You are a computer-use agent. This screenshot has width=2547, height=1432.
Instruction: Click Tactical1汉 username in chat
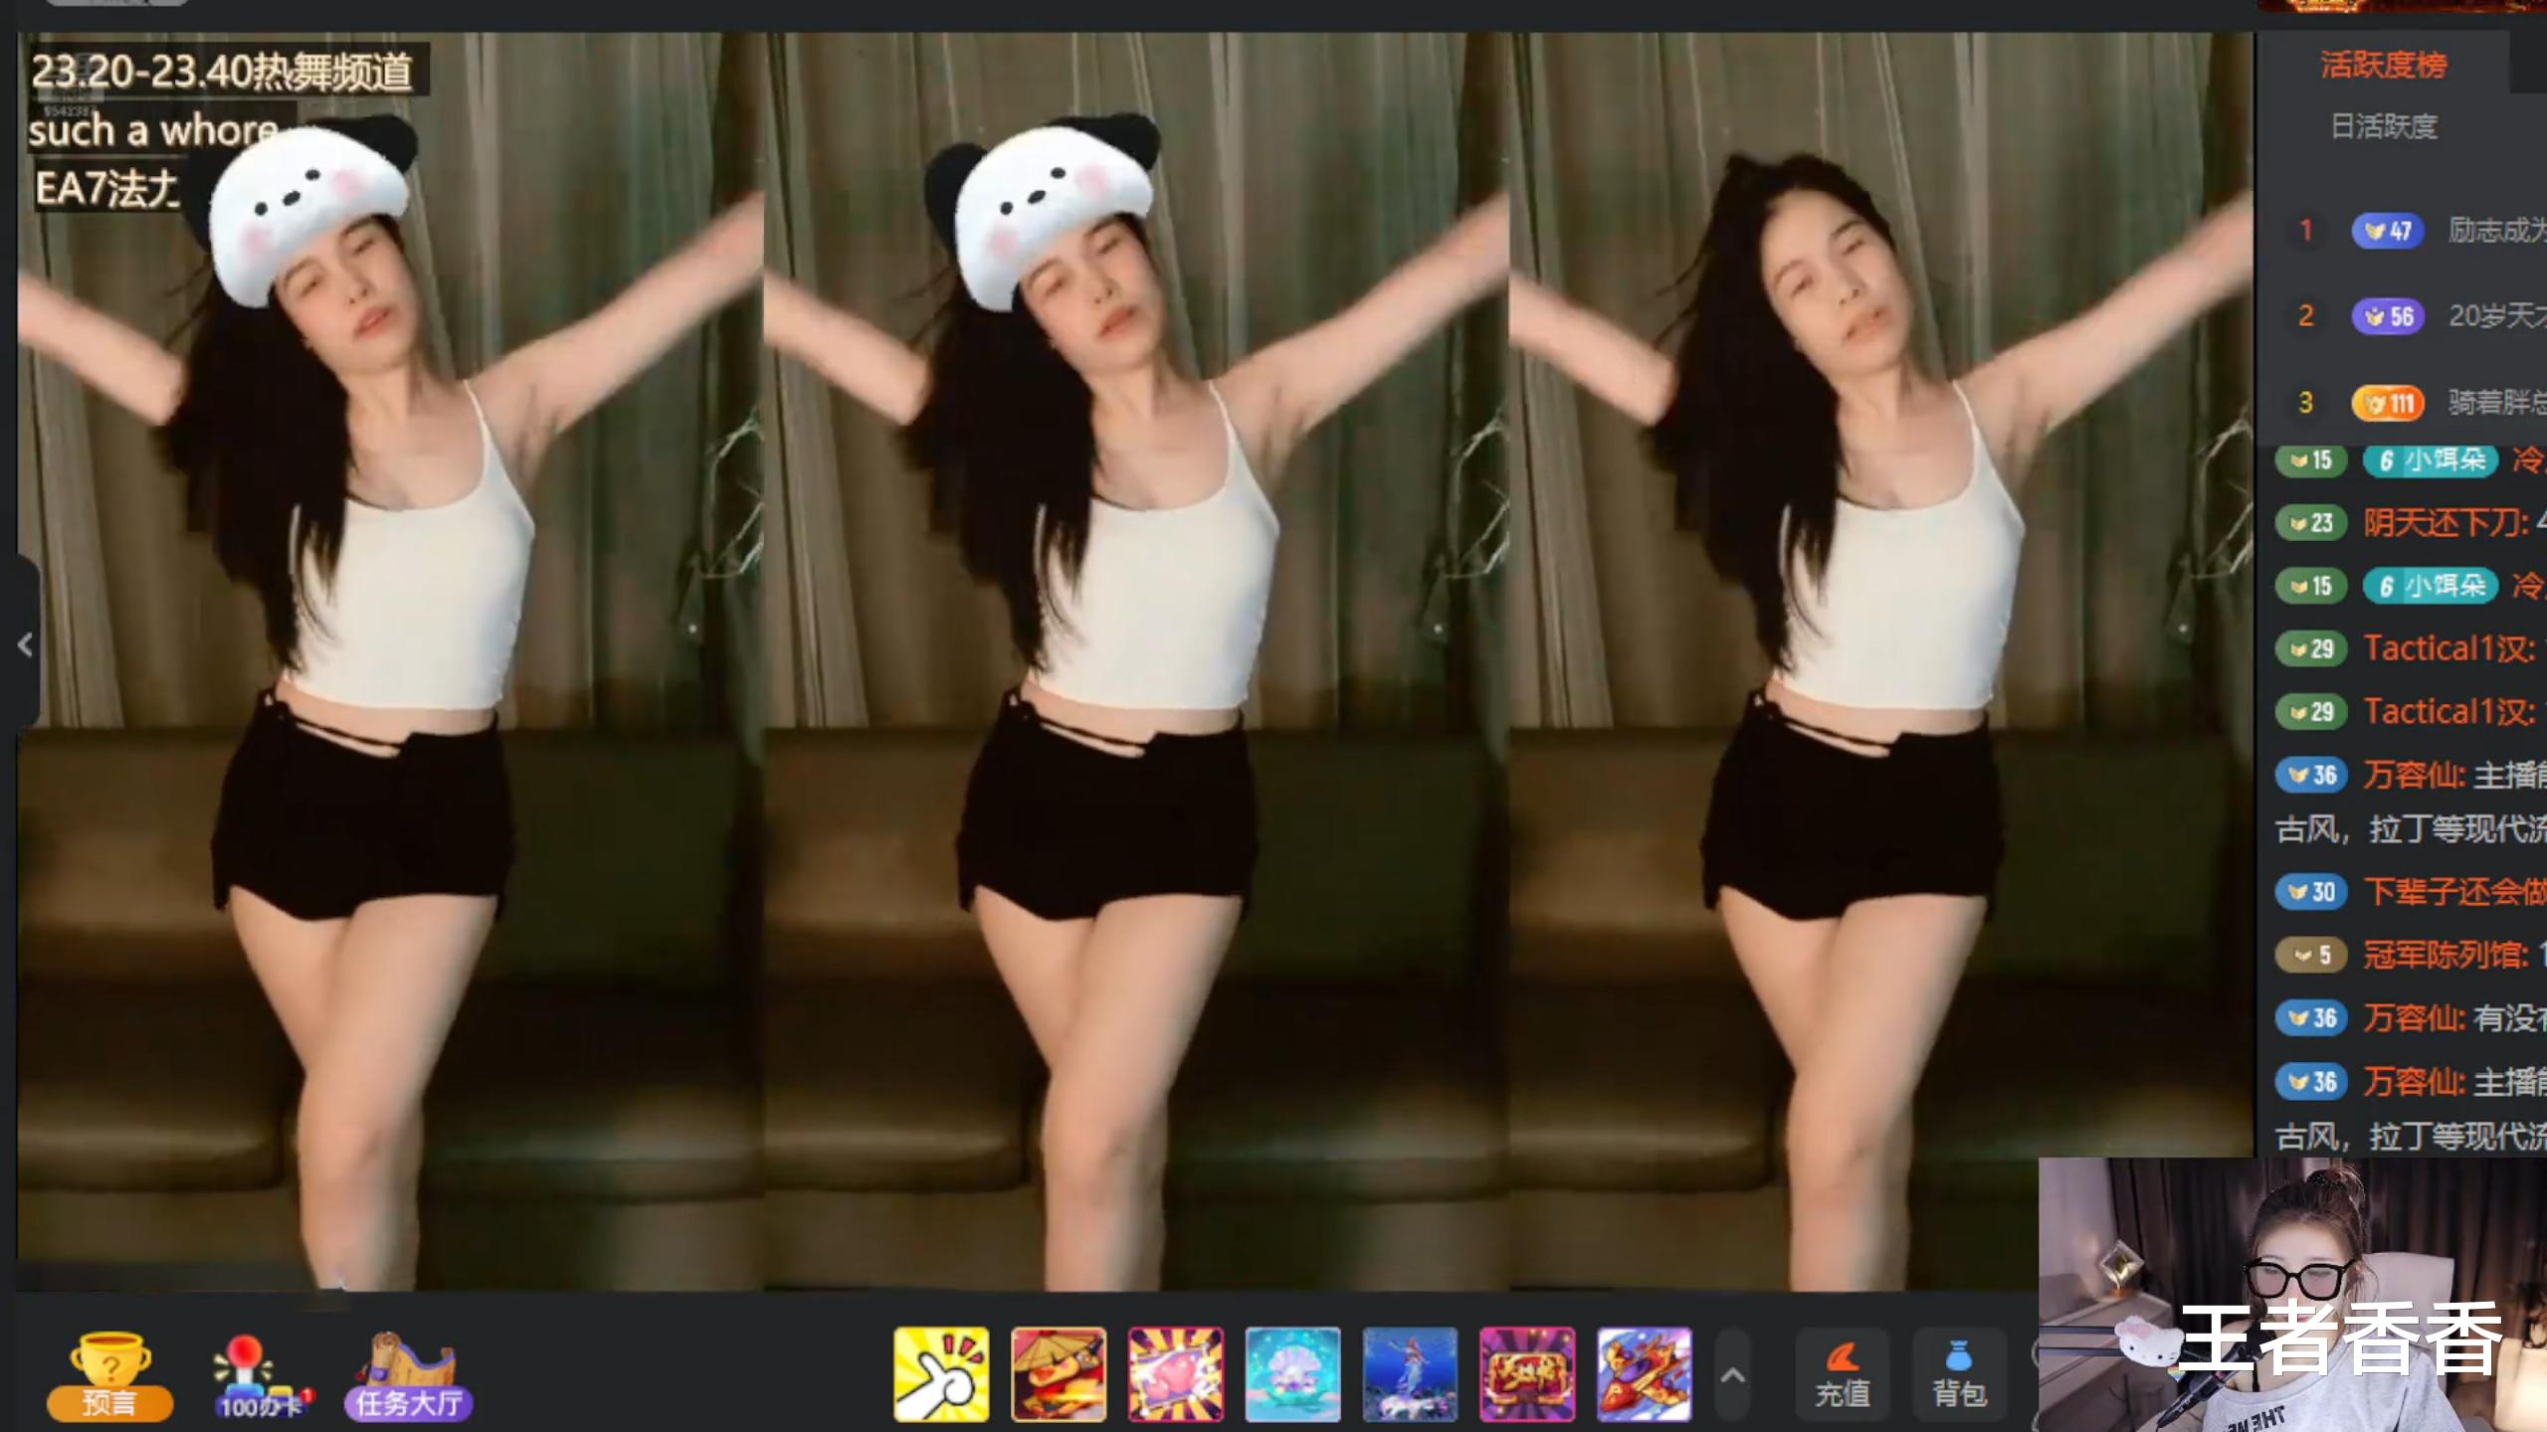coord(2448,648)
